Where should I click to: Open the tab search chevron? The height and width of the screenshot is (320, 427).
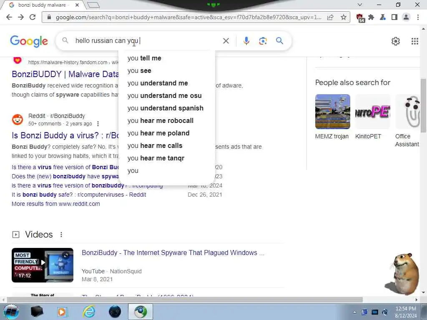click(360, 5)
